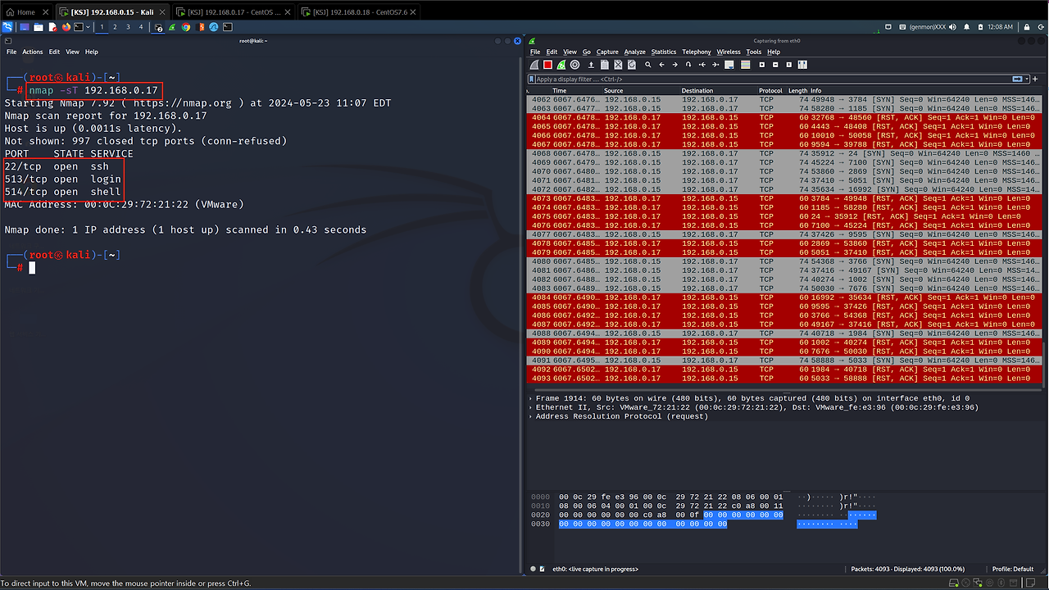Toggle packet list colorize rules
The height and width of the screenshot is (590, 1049).
click(x=746, y=65)
